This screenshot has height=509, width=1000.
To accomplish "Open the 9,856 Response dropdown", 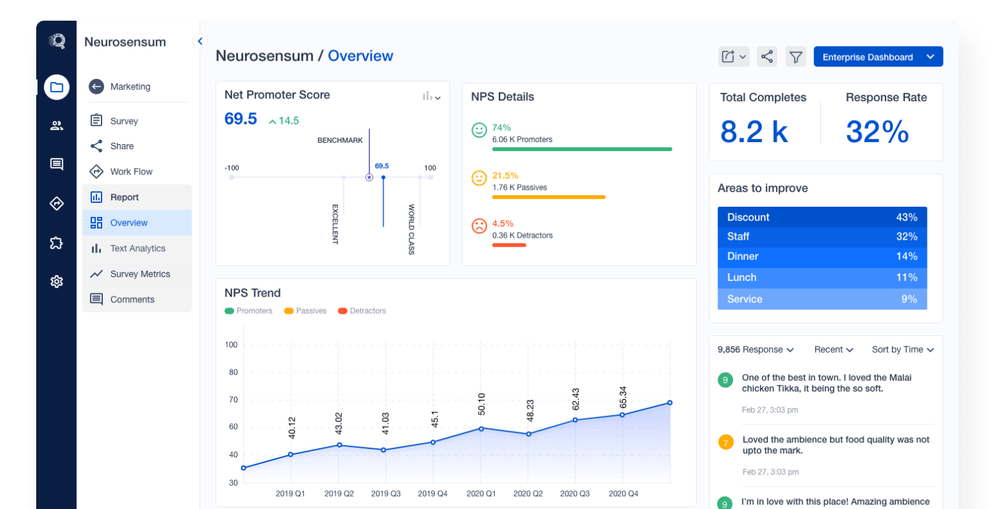I will [x=755, y=349].
